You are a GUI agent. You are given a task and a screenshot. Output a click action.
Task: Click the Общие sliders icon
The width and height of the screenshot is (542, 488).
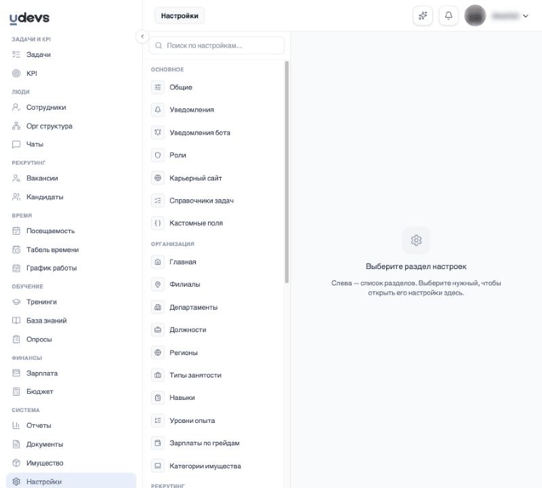(158, 87)
